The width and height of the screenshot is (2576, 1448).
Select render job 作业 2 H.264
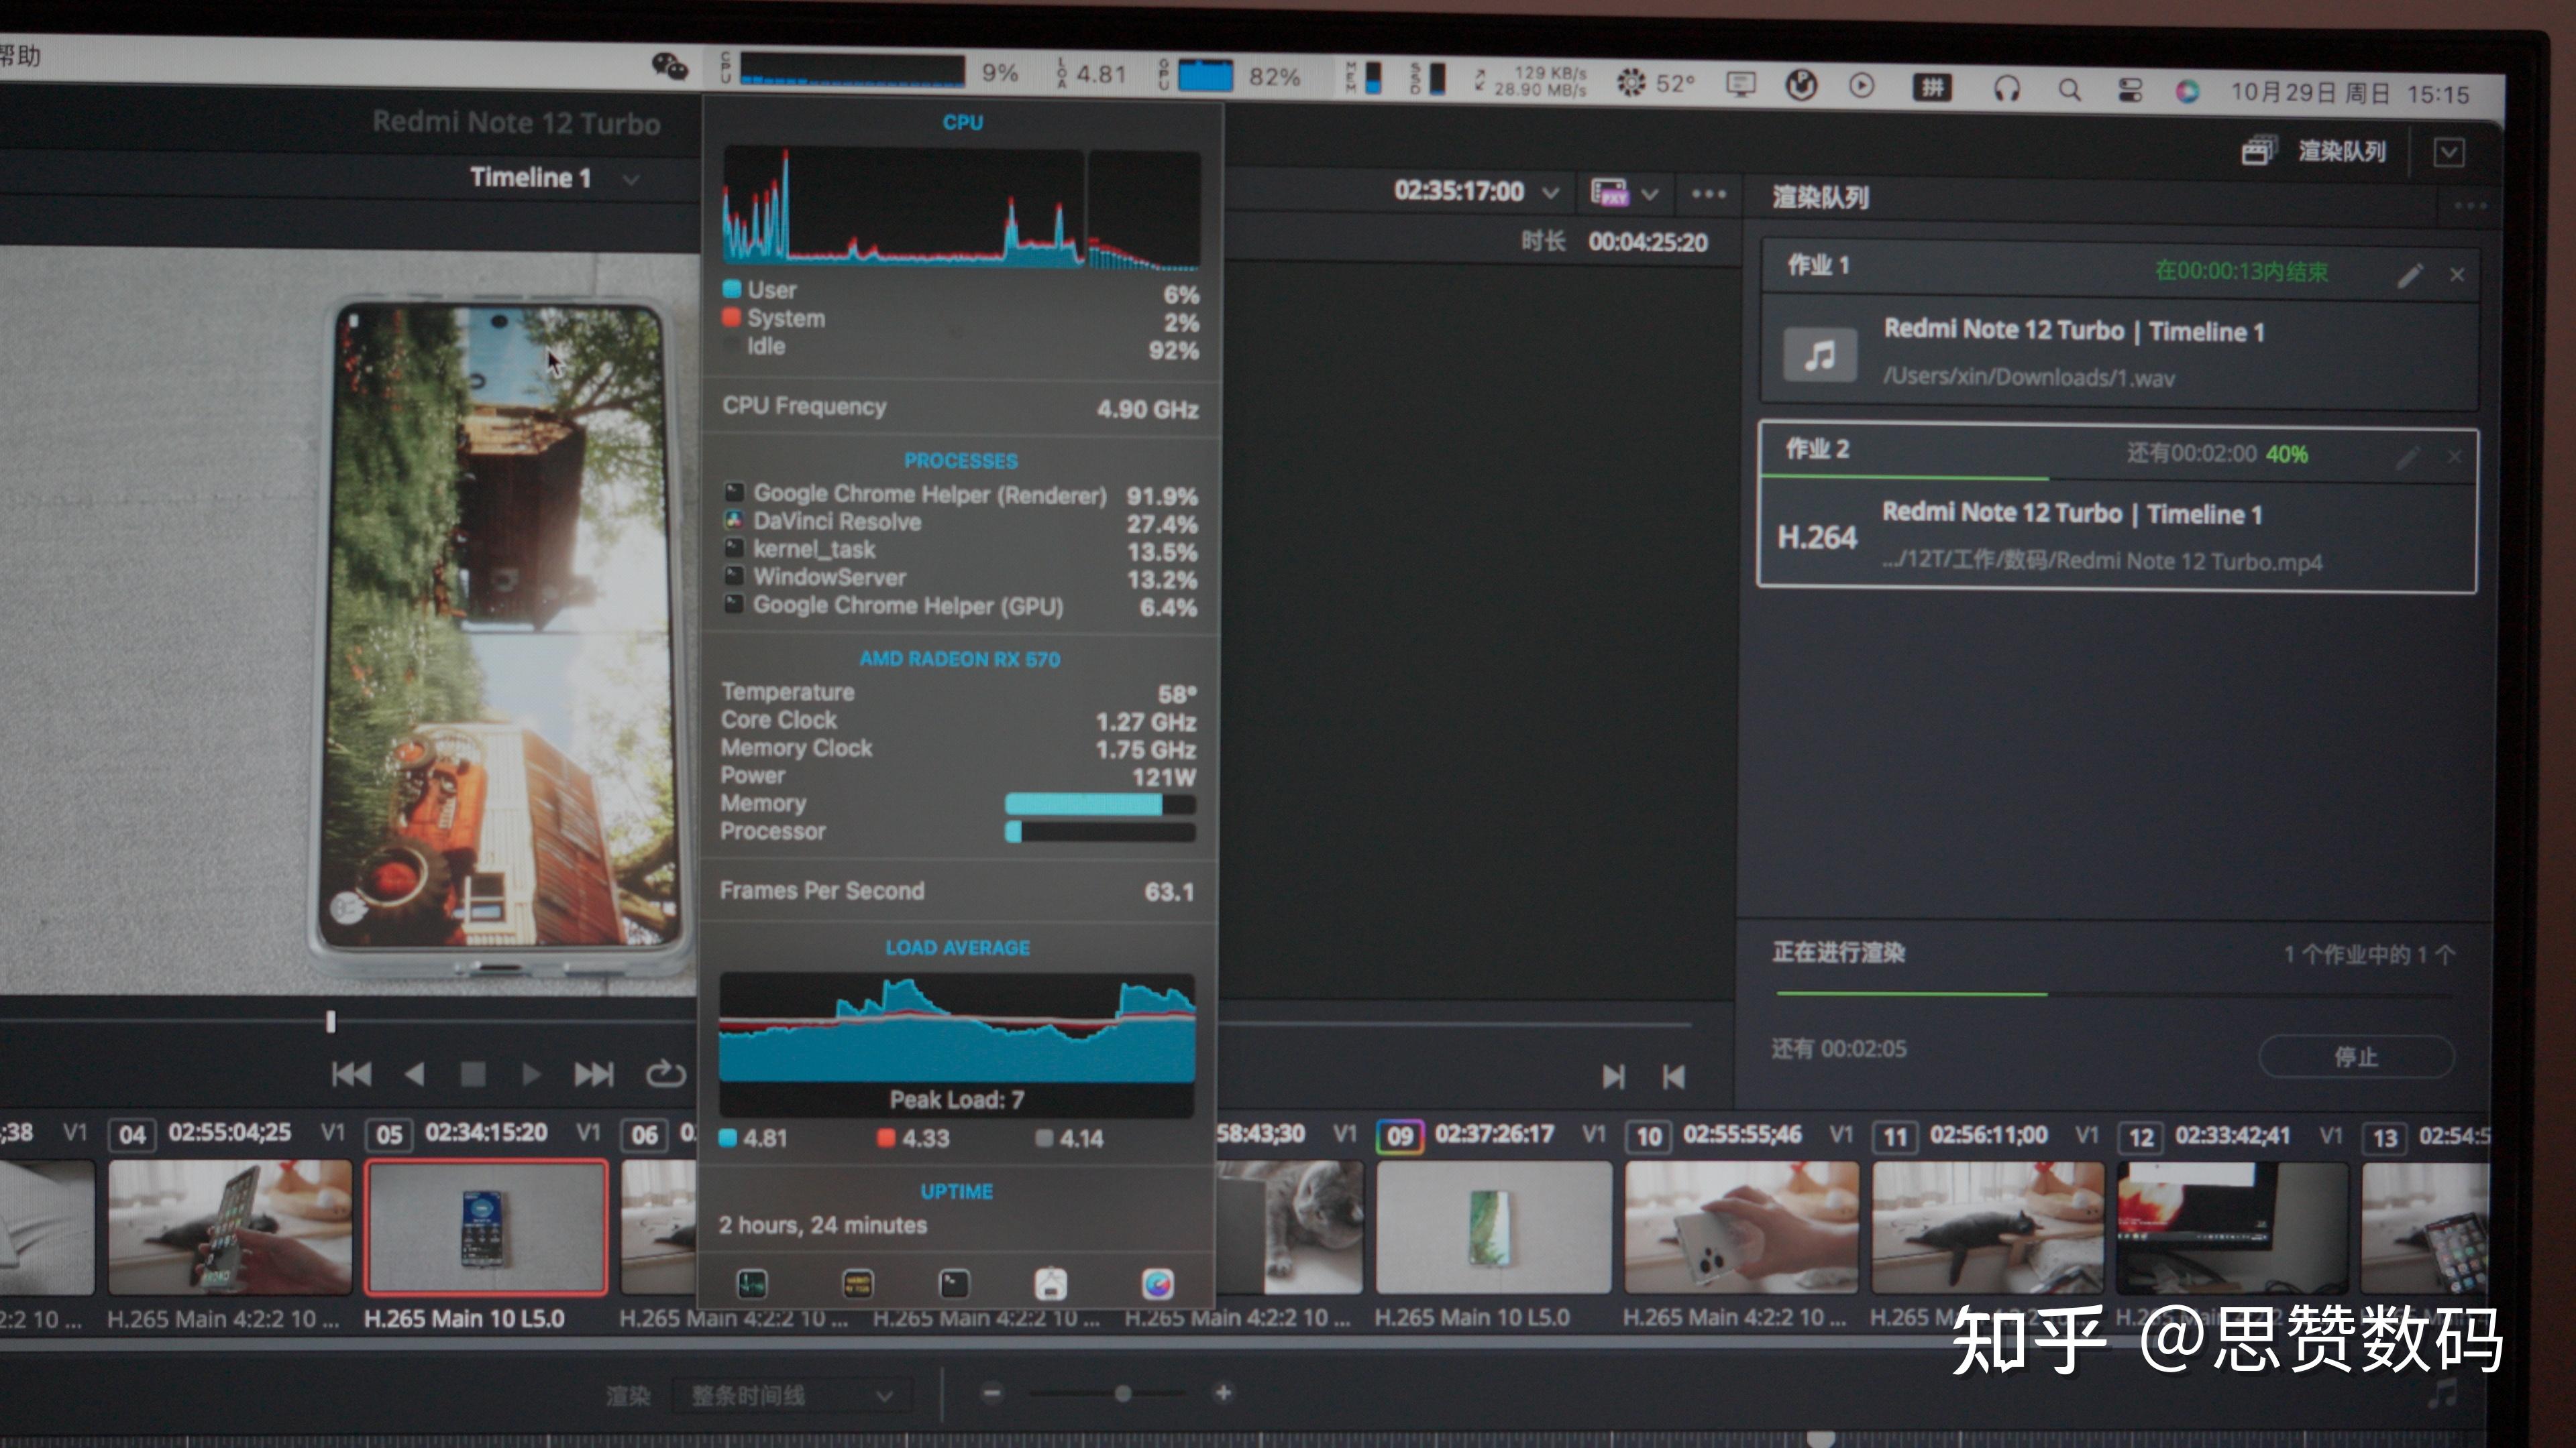pyautogui.click(x=2117, y=509)
